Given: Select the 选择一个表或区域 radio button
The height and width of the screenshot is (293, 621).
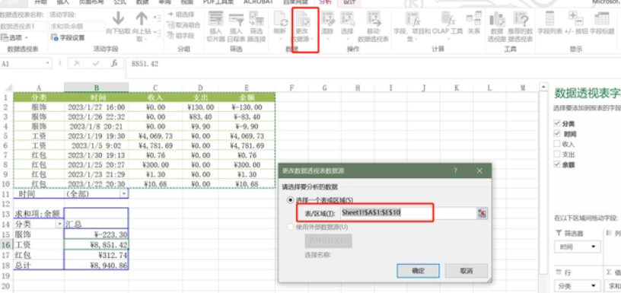Looking at the screenshot, I should tap(291, 200).
